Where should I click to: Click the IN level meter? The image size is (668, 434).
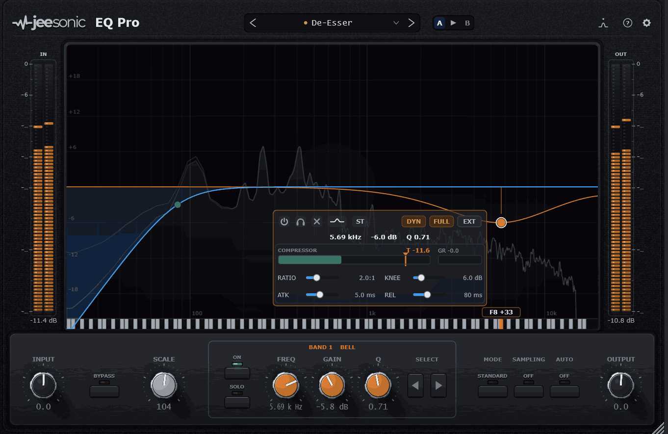43,188
